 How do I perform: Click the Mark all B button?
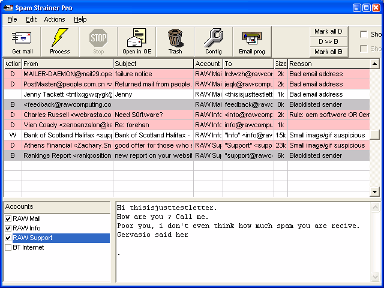click(x=329, y=52)
